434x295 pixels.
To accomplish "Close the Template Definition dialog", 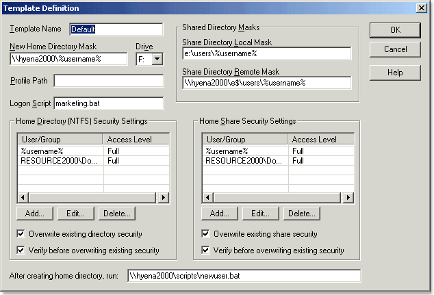I will coord(422,8).
